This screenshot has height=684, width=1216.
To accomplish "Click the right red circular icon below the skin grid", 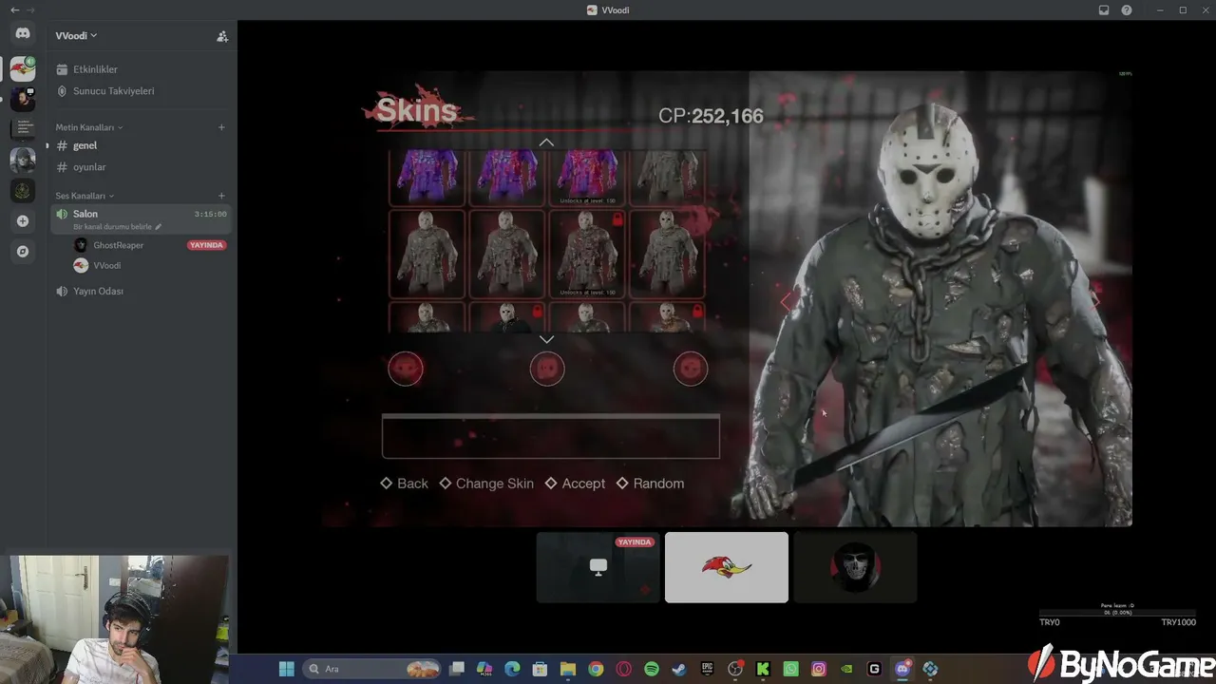I will pyautogui.click(x=691, y=369).
